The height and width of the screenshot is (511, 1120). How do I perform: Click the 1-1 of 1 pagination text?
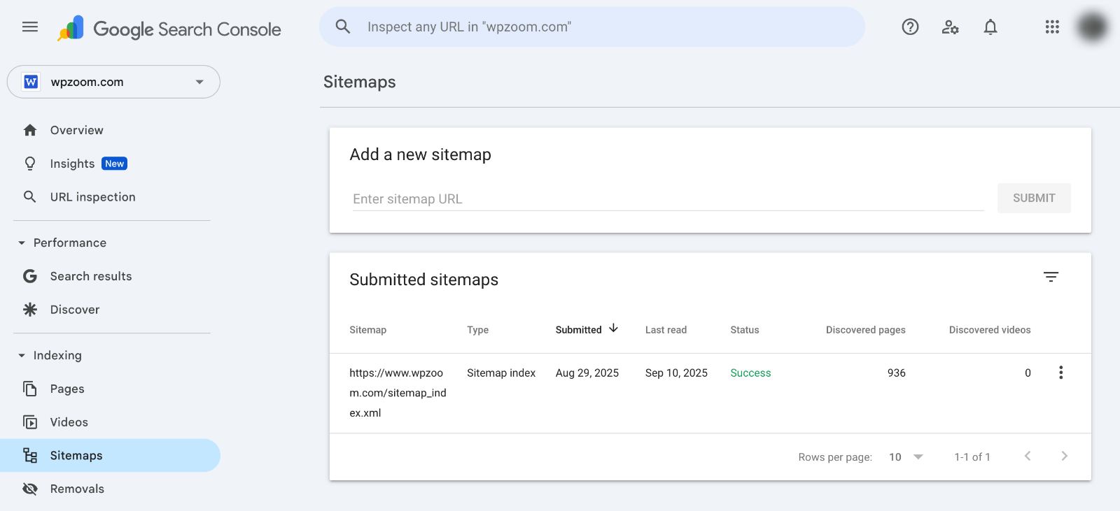click(x=972, y=457)
